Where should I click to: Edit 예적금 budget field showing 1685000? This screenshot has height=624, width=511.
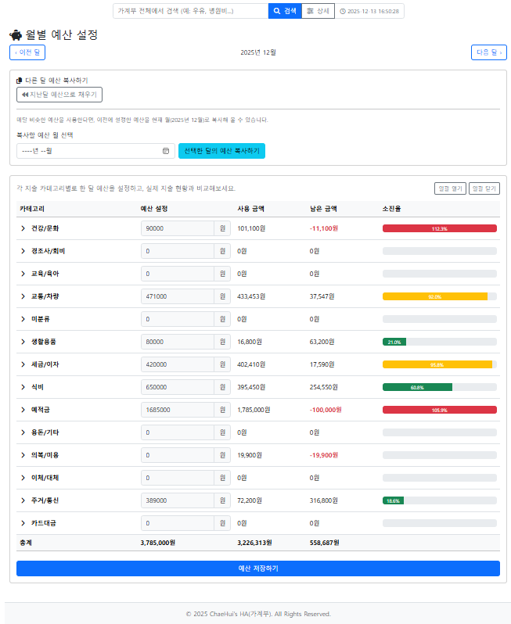point(177,410)
